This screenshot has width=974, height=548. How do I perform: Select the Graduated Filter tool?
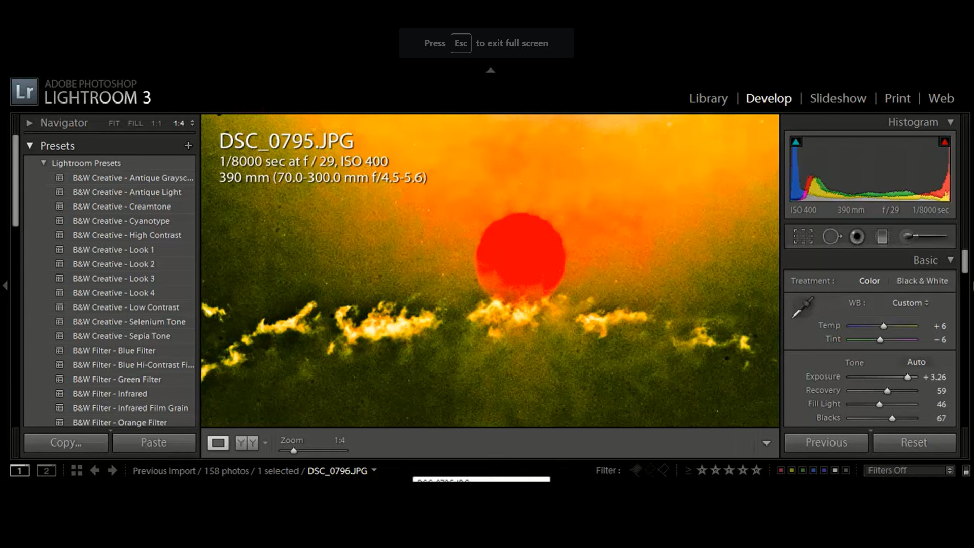pyautogui.click(x=882, y=236)
